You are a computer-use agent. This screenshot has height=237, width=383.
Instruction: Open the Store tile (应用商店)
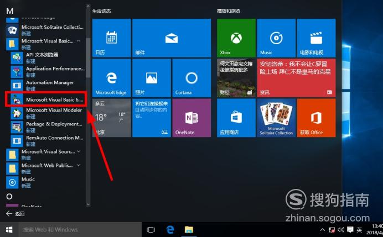click(x=236, y=118)
